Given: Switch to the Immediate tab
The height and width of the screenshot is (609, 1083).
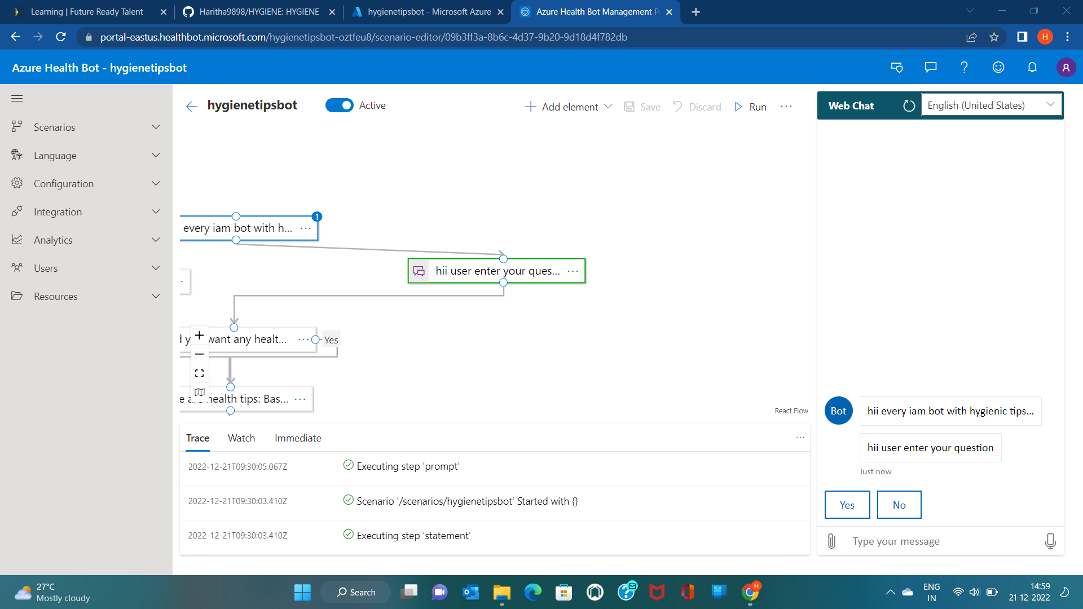Looking at the screenshot, I should pyautogui.click(x=298, y=438).
